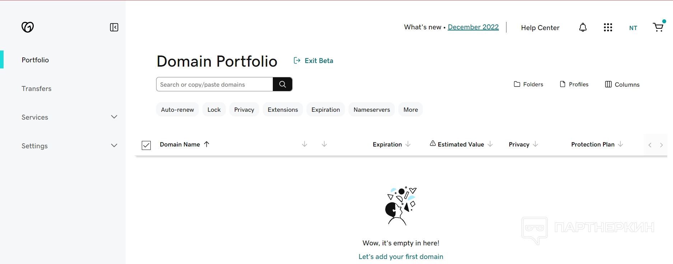Viewport: 673px width, 264px height.
Task: Collapse the sidebar panel icon
Action: (x=114, y=27)
